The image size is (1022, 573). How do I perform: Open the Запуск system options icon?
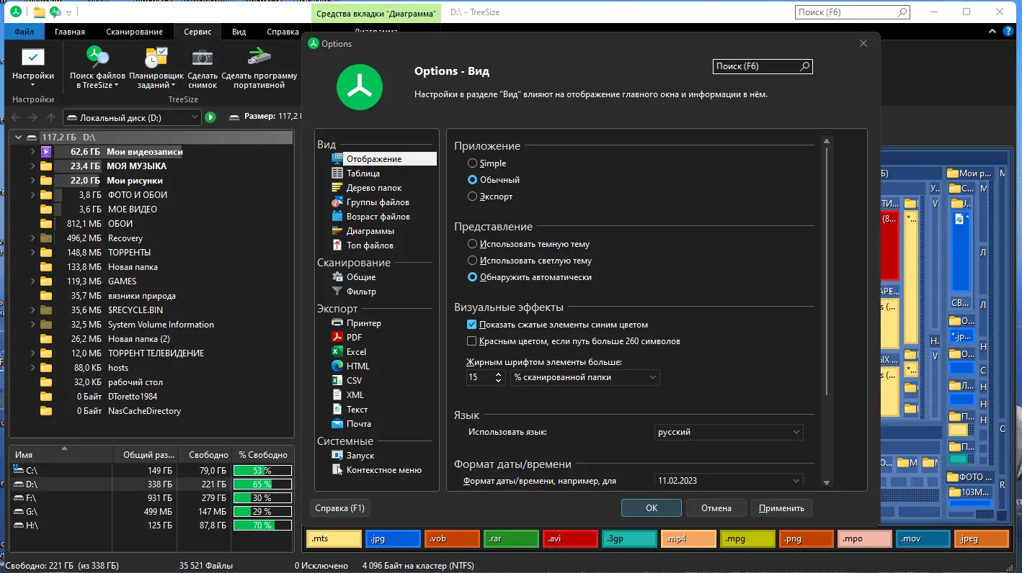point(337,456)
